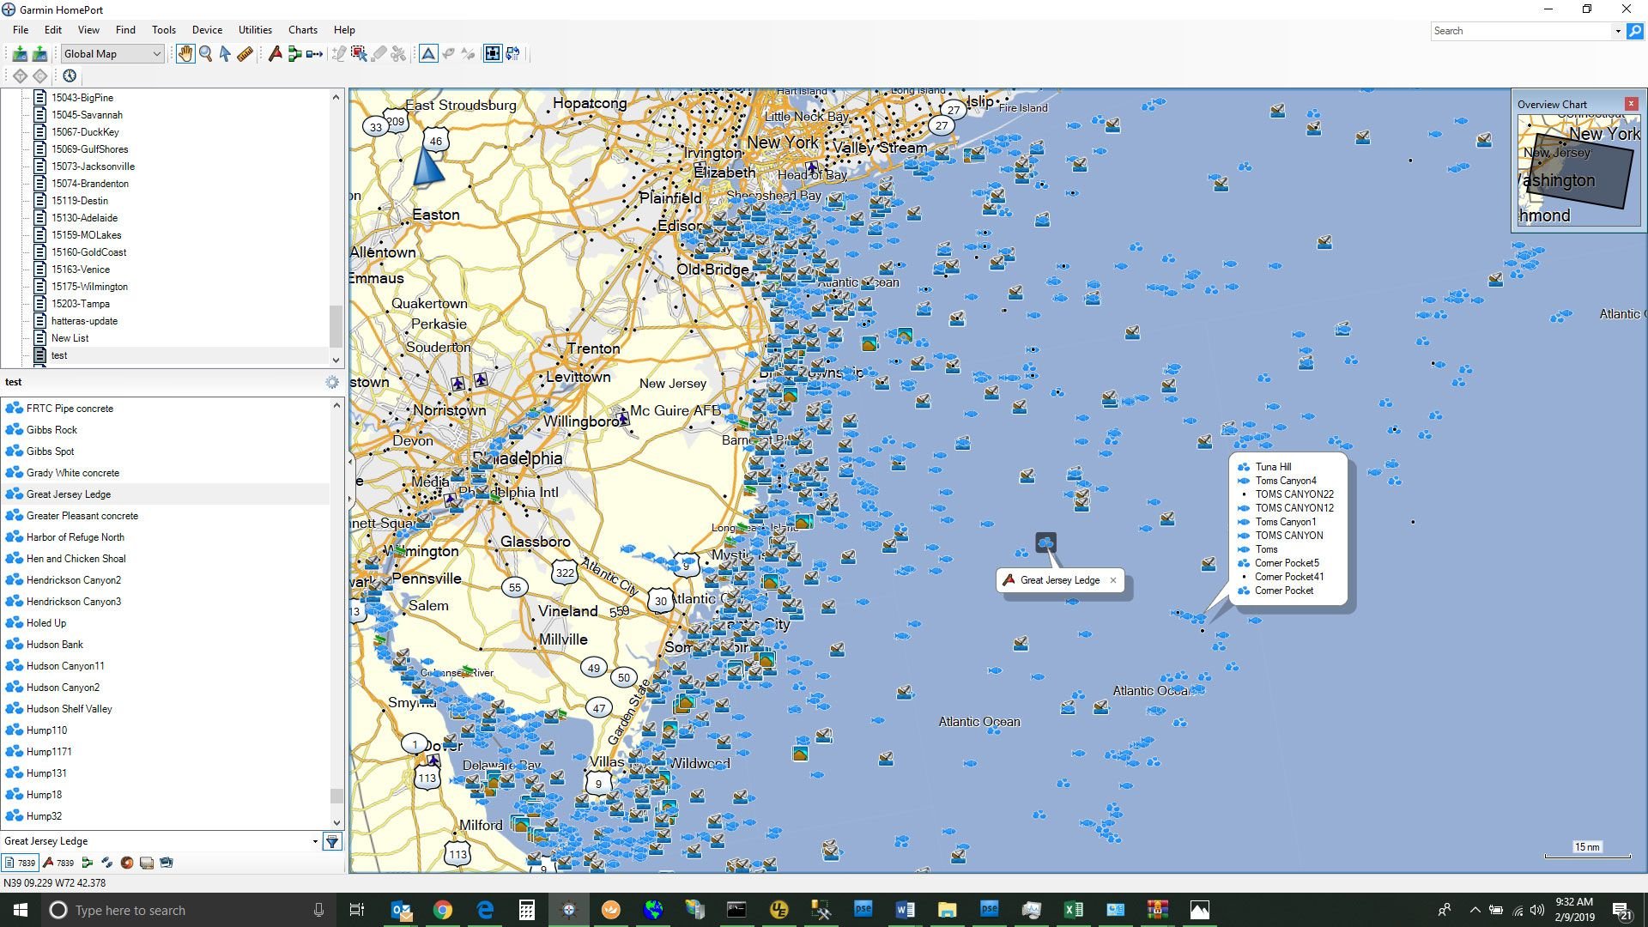Open Excel from the Windows taskbar
The image size is (1648, 927).
1073,910
